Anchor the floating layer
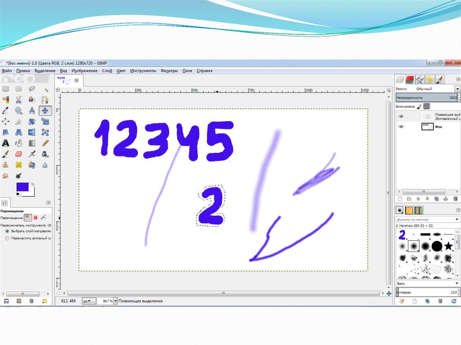The height and width of the screenshot is (345, 461). pyautogui.click(x=446, y=199)
